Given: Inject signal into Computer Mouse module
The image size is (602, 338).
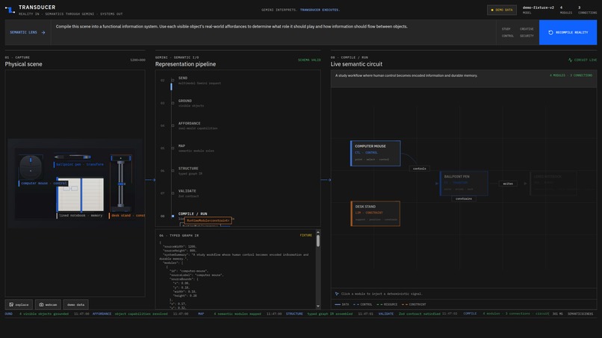Looking at the screenshot, I should (x=376, y=153).
